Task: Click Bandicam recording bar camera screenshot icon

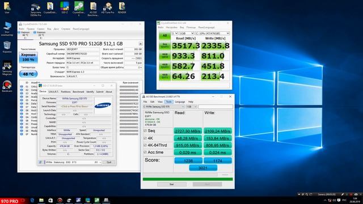Action: click(x=356, y=194)
